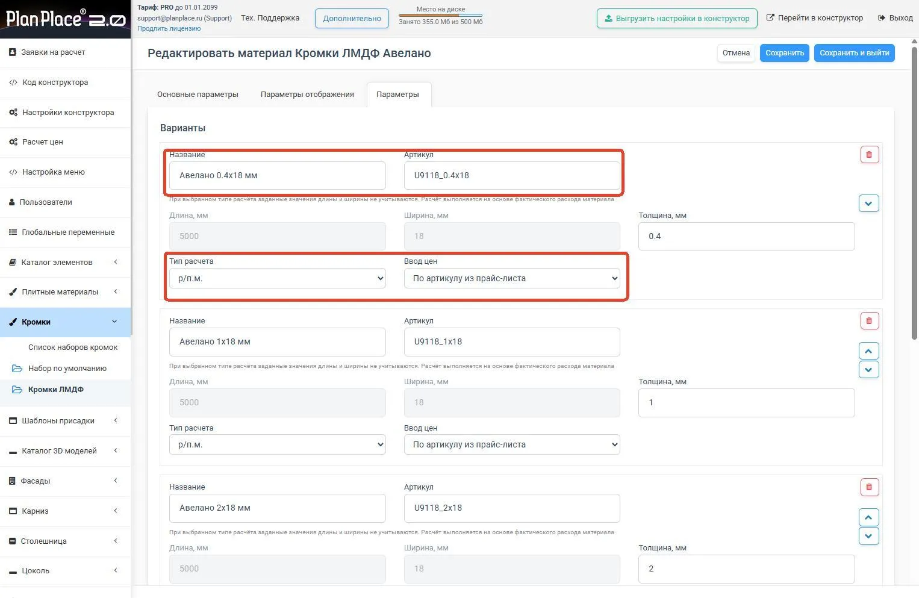Click the PlanPlace 2.0 logo
This screenshot has height=598, width=919.
[65, 18]
